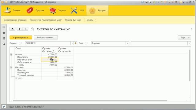Click the M memory button
196x110 pixels.
click(169, 2)
